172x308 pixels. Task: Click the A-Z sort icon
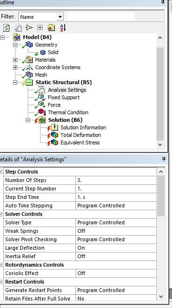click(x=63, y=28)
